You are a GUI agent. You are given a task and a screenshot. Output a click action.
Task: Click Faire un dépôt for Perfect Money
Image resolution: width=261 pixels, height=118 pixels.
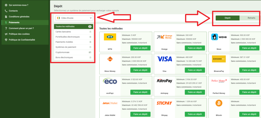[249, 92]
